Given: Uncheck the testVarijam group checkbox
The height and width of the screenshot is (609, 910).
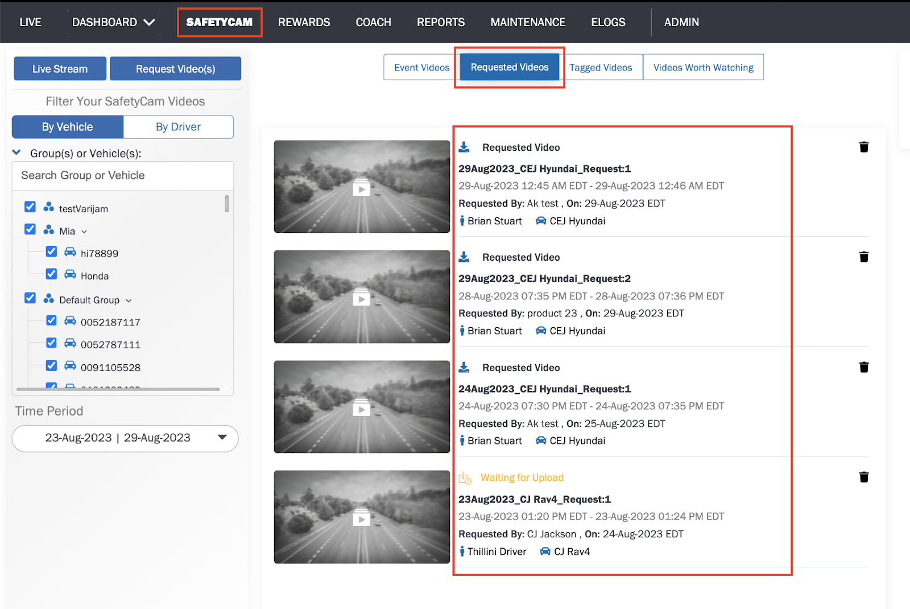Looking at the screenshot, I should (x=30, y=207).
